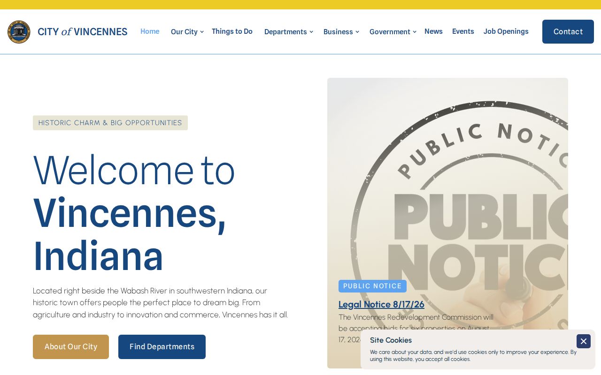Expand the Business dropdown chevron
Screen dimensions: 601x375
coord(357,32)
